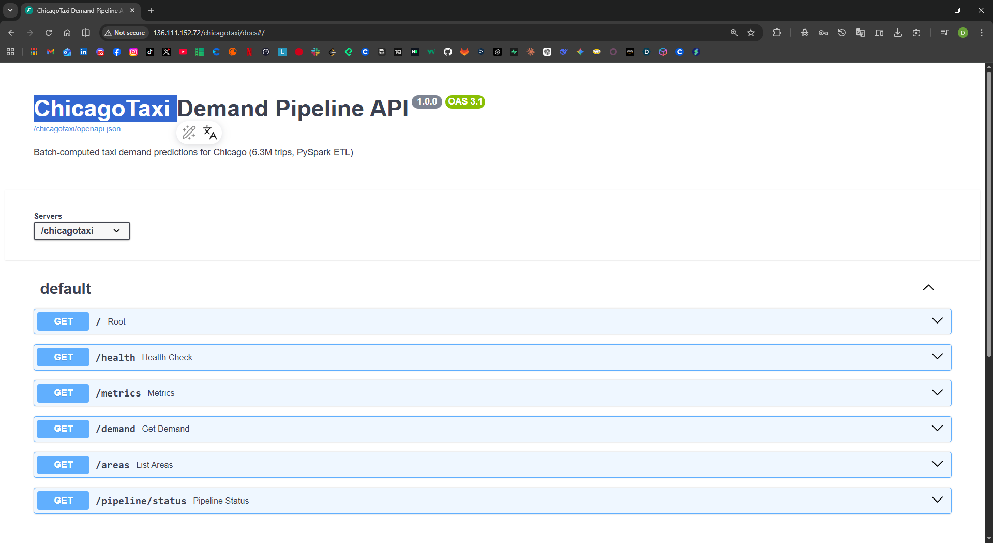Click the GET button for /metrics

[63, 393]
